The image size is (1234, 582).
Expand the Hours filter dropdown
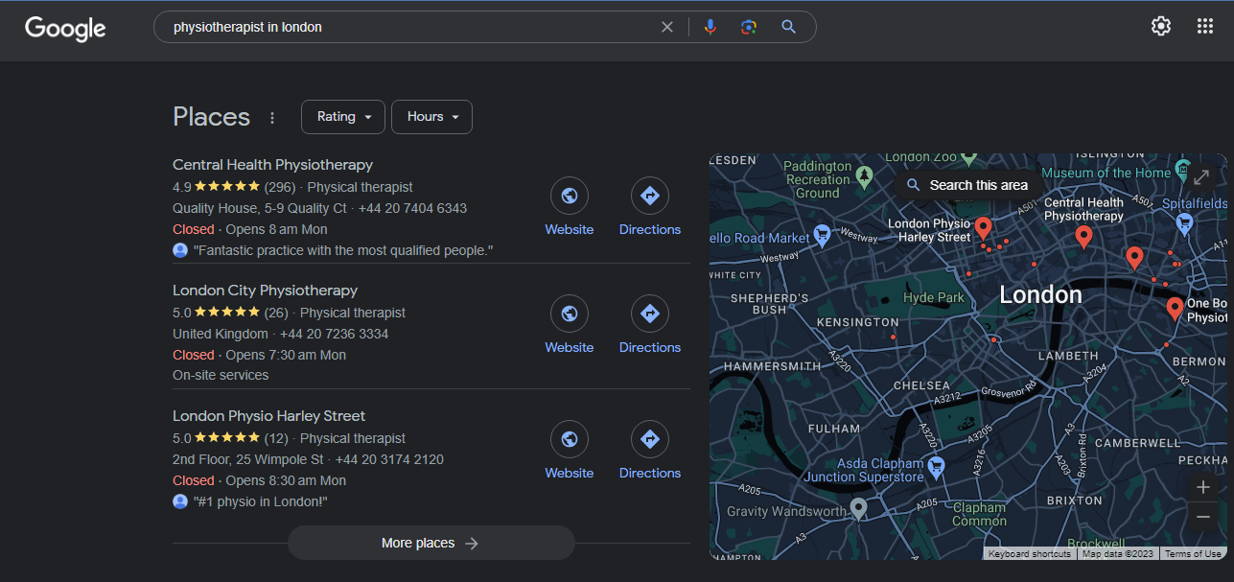[x=431, y=117]
